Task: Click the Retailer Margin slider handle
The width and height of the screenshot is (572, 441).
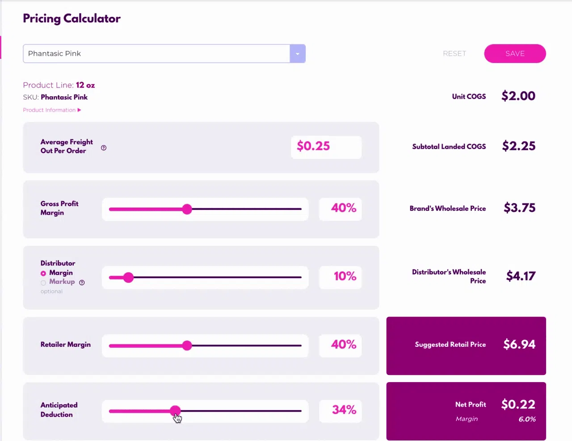Action: (187, 345)
